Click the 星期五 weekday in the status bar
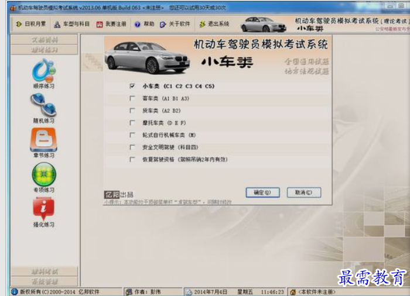 pyautogui.click(x=245, y=292)
